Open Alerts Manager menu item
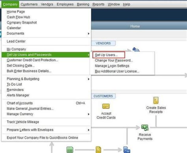 (x=46, y=95)
